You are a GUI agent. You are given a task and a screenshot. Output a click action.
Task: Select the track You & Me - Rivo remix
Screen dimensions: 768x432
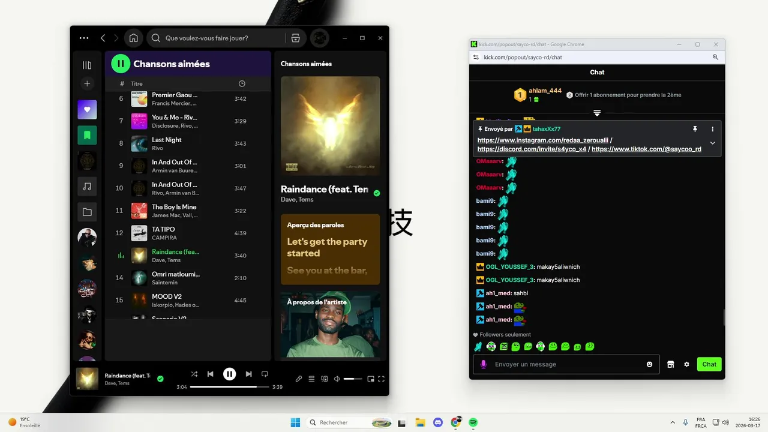pos(188,121)
